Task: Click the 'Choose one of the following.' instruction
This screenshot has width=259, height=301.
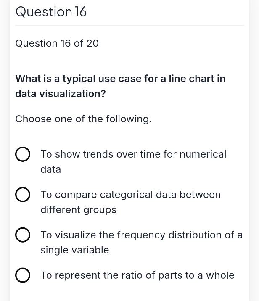Action: tap(84, 119)
